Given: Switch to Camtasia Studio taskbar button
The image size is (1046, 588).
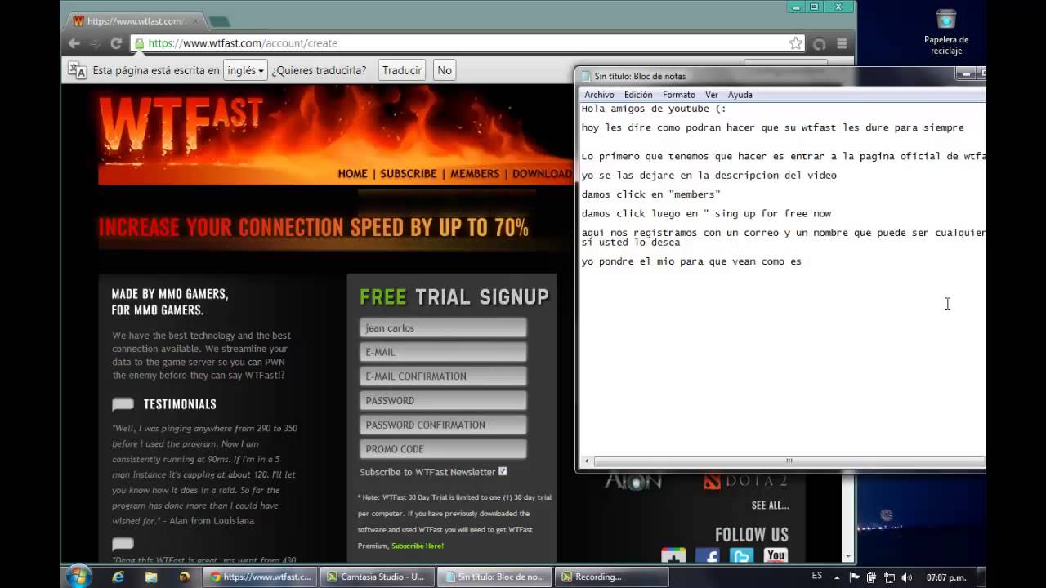Looking at the screenshot, I should coord(375,577).
